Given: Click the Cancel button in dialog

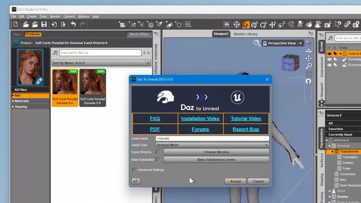Looking at the screenshot, I should (x=258, y=182).
